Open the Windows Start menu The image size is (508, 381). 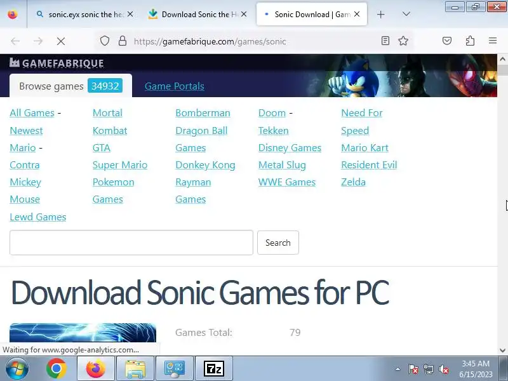tap(17, 368)
